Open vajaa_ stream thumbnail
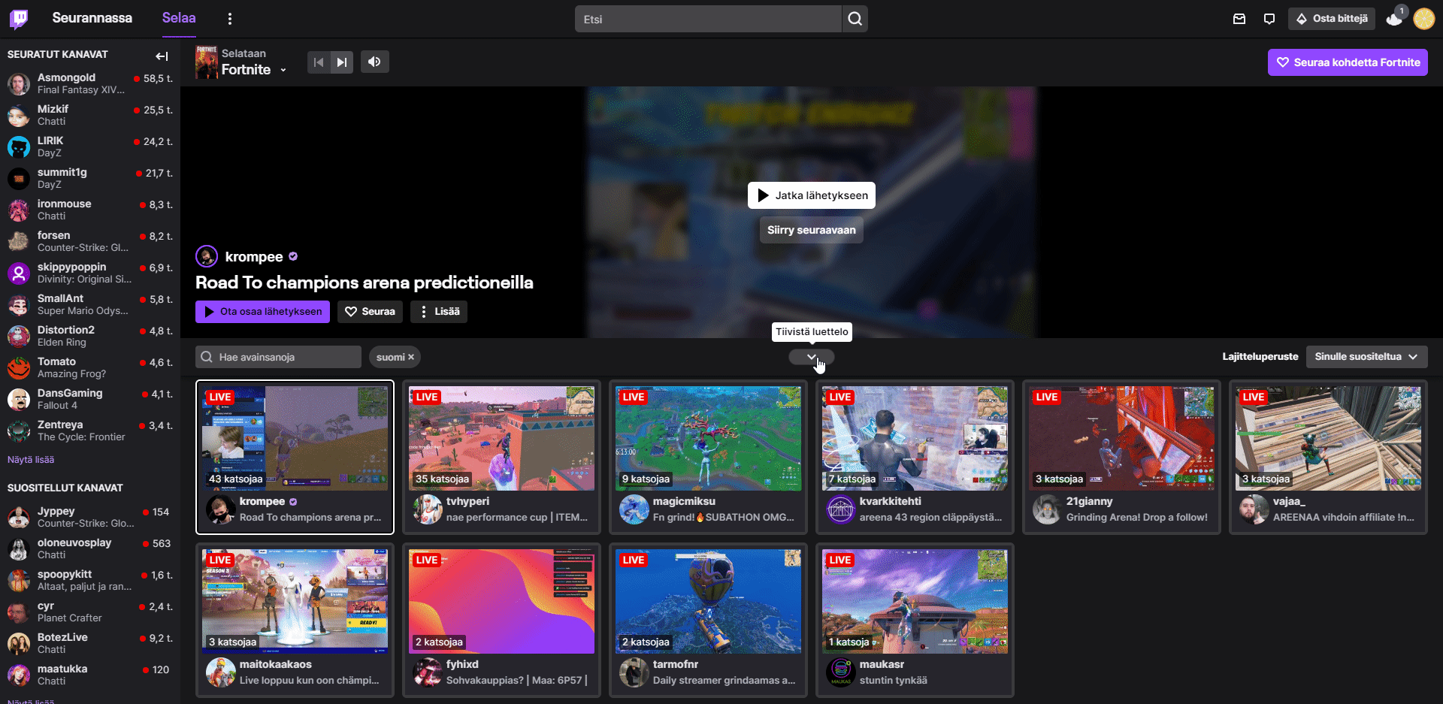Screen dimensions: 1443x704 click(x=1328, y=438)
